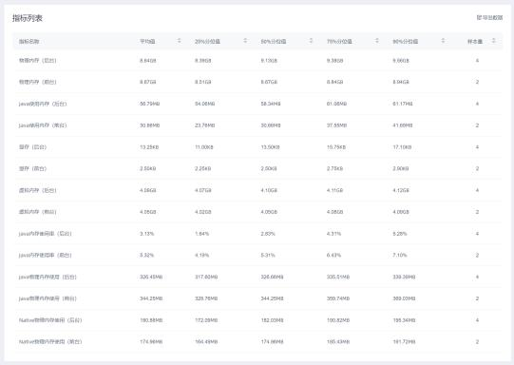Select the Java内存使用率（后台）row name
Viewport: 514px width, 365px height.
pyautogui.click(x=46, y=234)
